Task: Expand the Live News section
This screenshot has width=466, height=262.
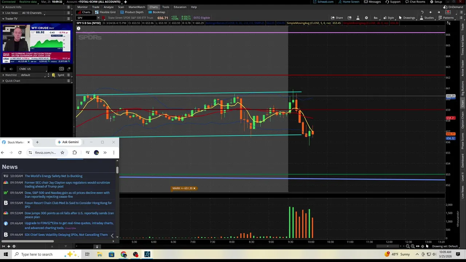Action: [3, 13]
